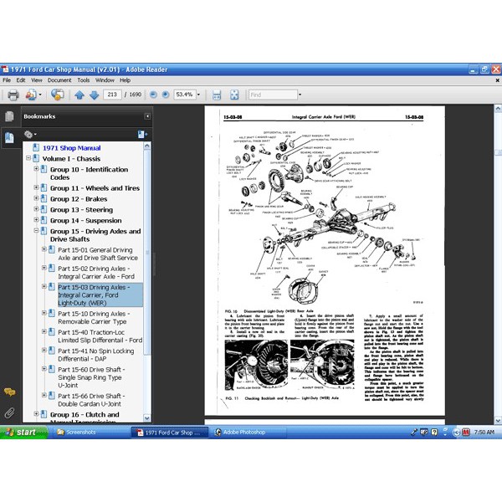The width and height of the screenshot is (502, 502).
Task: Open the Tools menu
Action: 83,80
